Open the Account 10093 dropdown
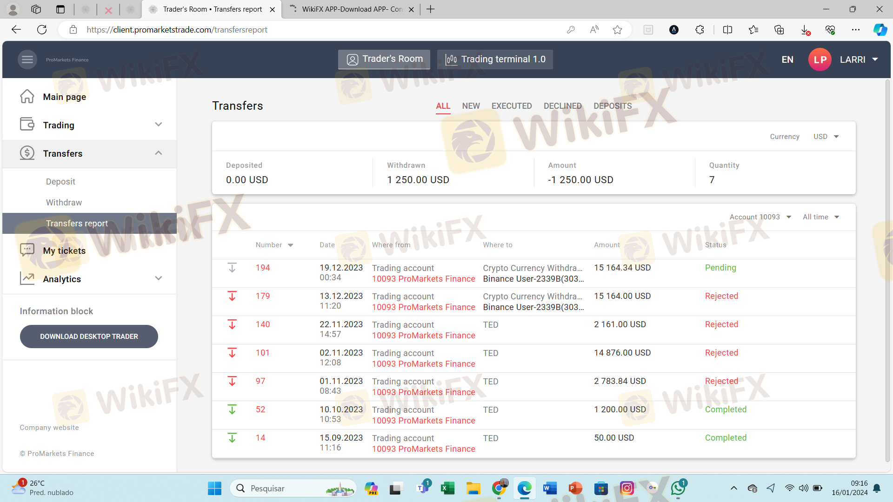893x502 pixels. coord(760,217)
